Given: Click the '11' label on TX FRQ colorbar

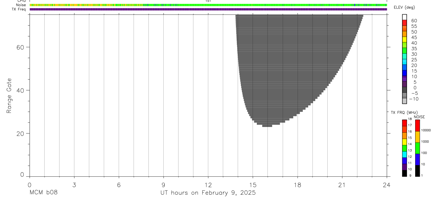Looking at the screenshot, I should pos(410,163).
